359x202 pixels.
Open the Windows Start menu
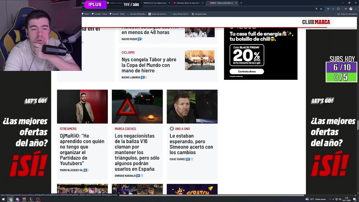coord(4,199)
